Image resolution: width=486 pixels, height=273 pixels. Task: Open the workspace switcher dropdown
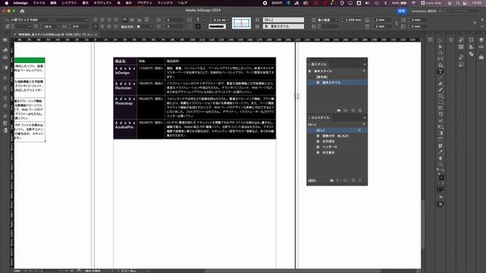426,11
